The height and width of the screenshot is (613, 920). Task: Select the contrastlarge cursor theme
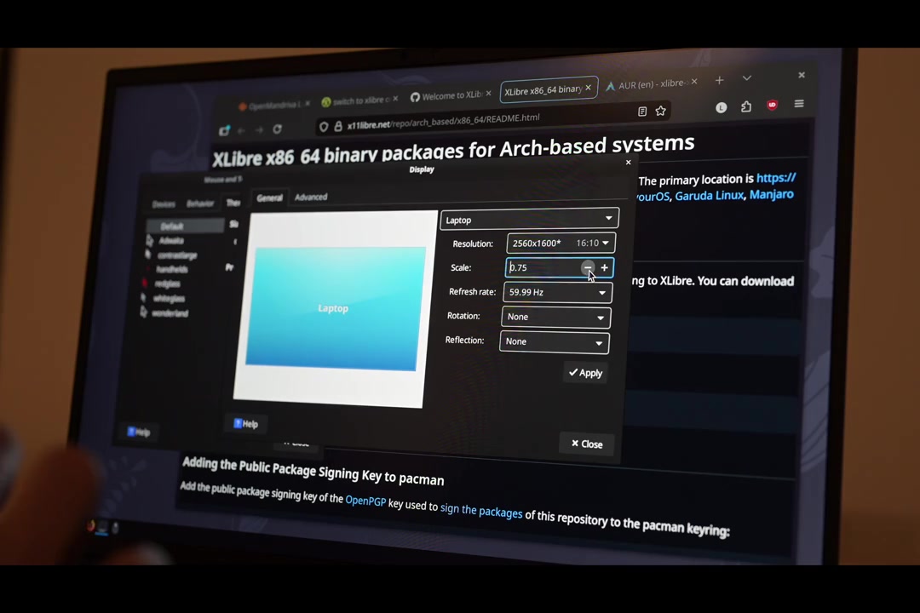[x=176, y=255]
